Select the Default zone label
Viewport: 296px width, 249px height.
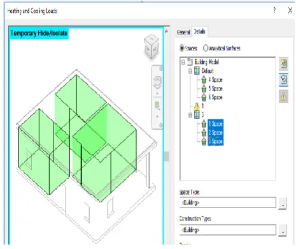pyautogui.click(x=208, y=71)
